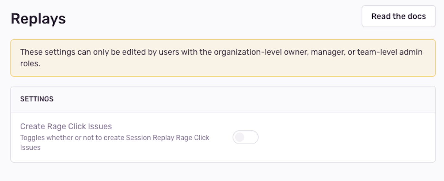Click the Replays page heading
The height and width of the screenshot is (181, 444).
(38, 19)
